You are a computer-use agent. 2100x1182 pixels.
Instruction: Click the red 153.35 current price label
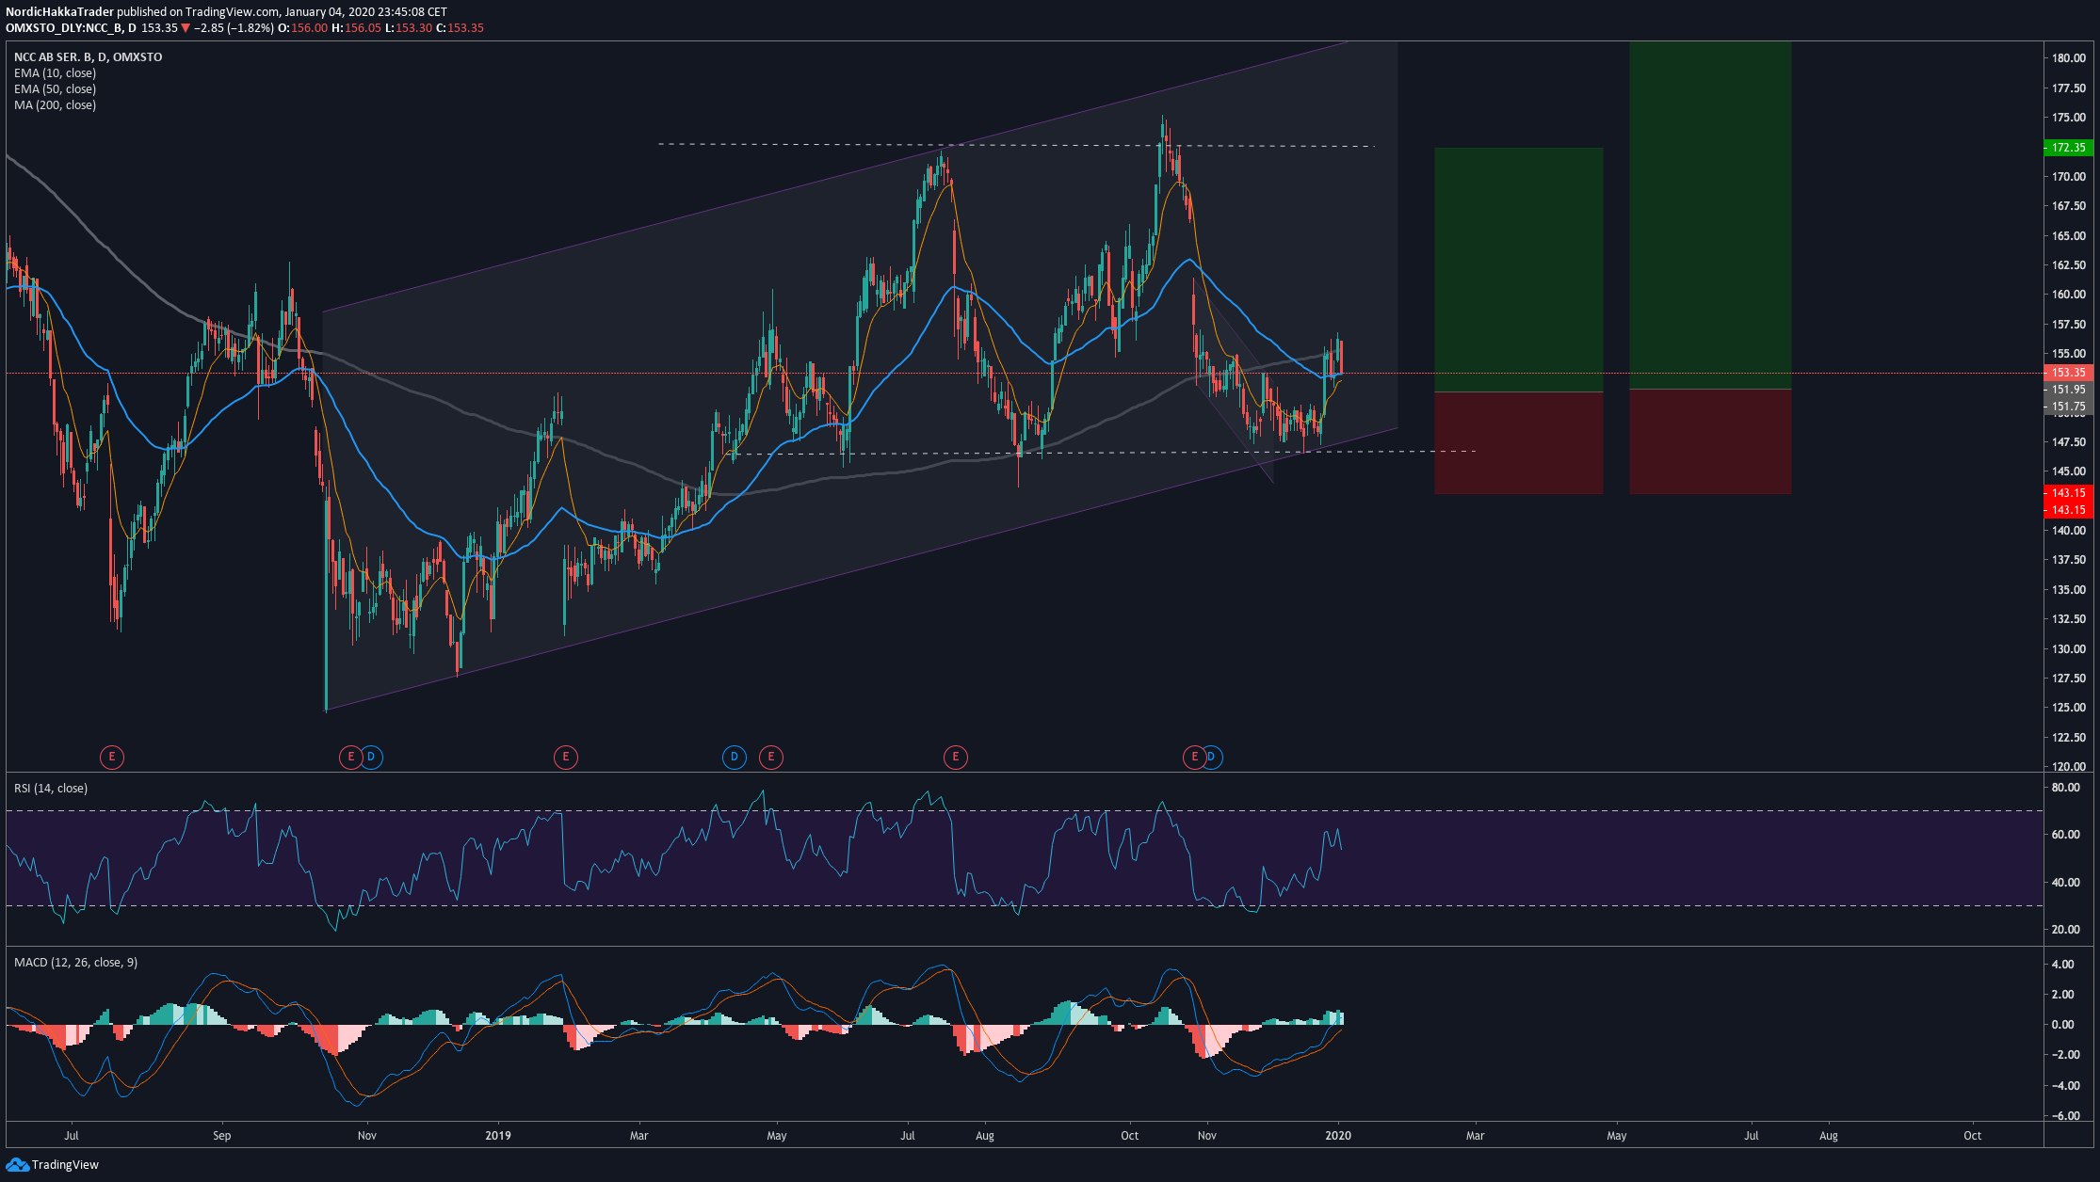(2068, 373)
